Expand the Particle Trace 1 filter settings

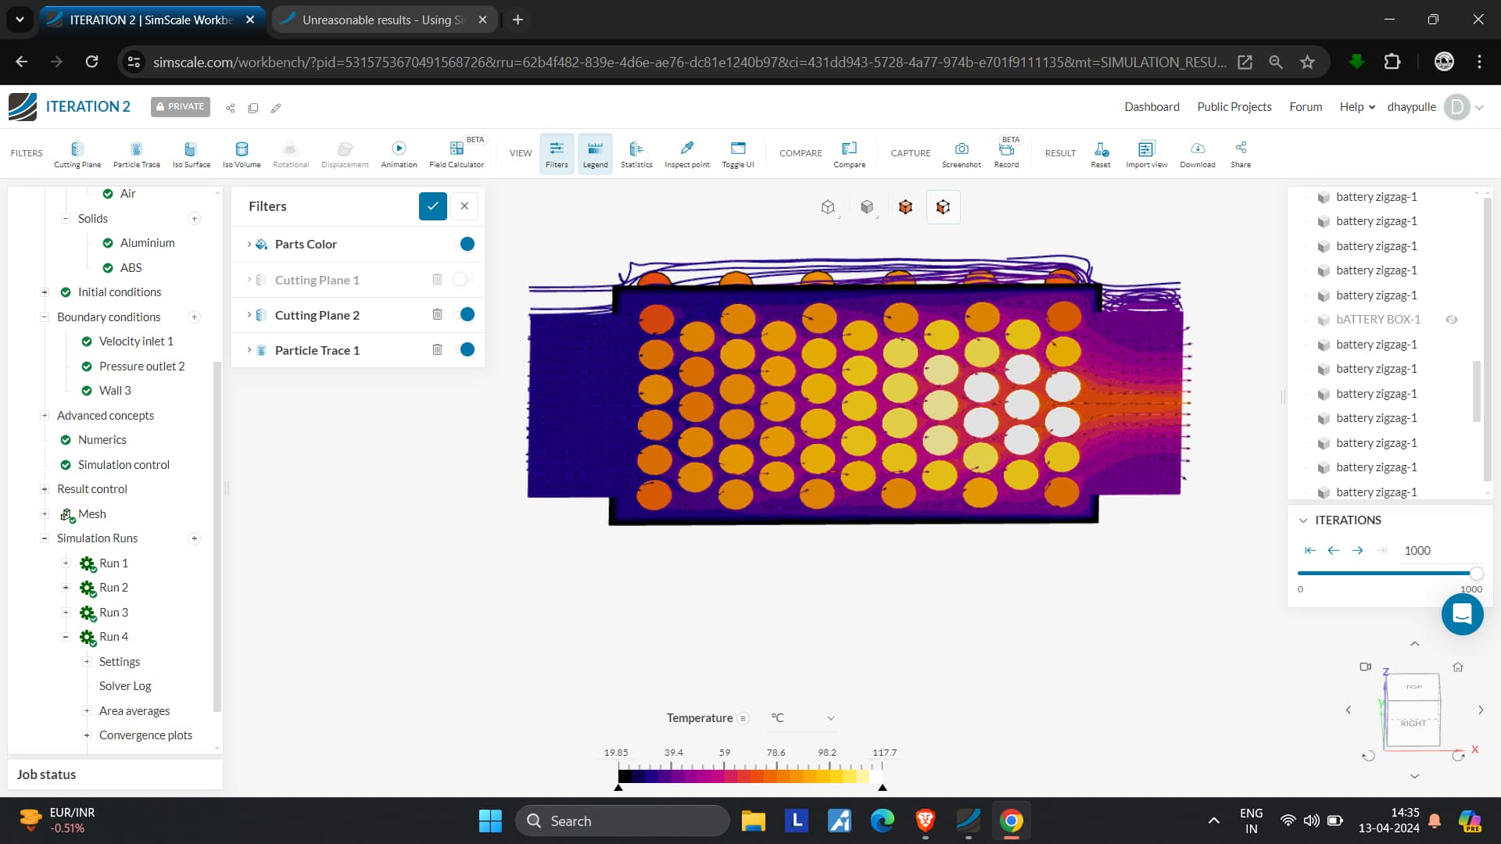coord(249,350)
